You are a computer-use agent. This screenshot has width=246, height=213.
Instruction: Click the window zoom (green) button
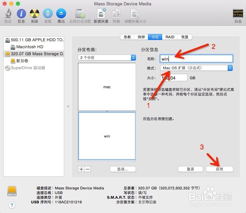[x=18, y=4]
